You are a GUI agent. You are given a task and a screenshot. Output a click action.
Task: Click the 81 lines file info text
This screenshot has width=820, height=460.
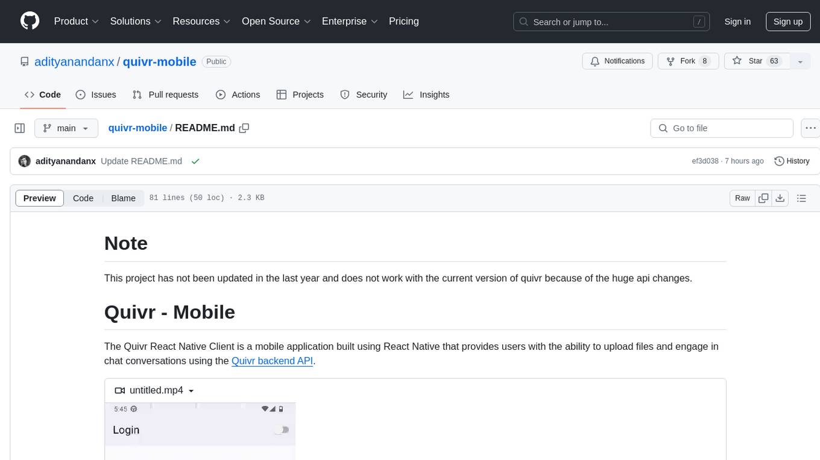(x=206, y=198)
